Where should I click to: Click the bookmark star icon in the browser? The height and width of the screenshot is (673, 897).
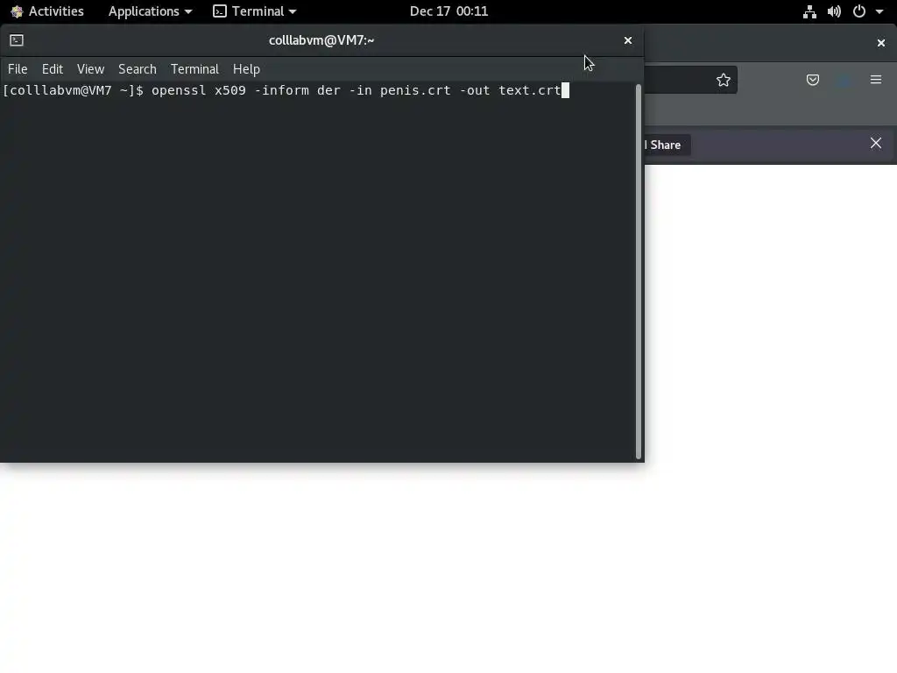point(723,80)
